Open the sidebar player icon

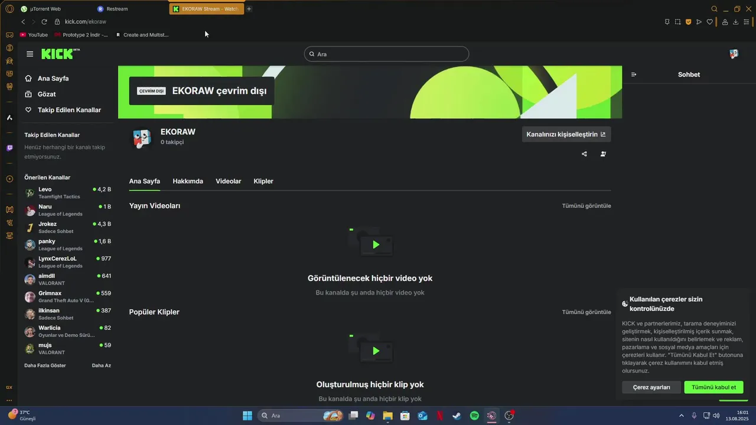[9, 179]
